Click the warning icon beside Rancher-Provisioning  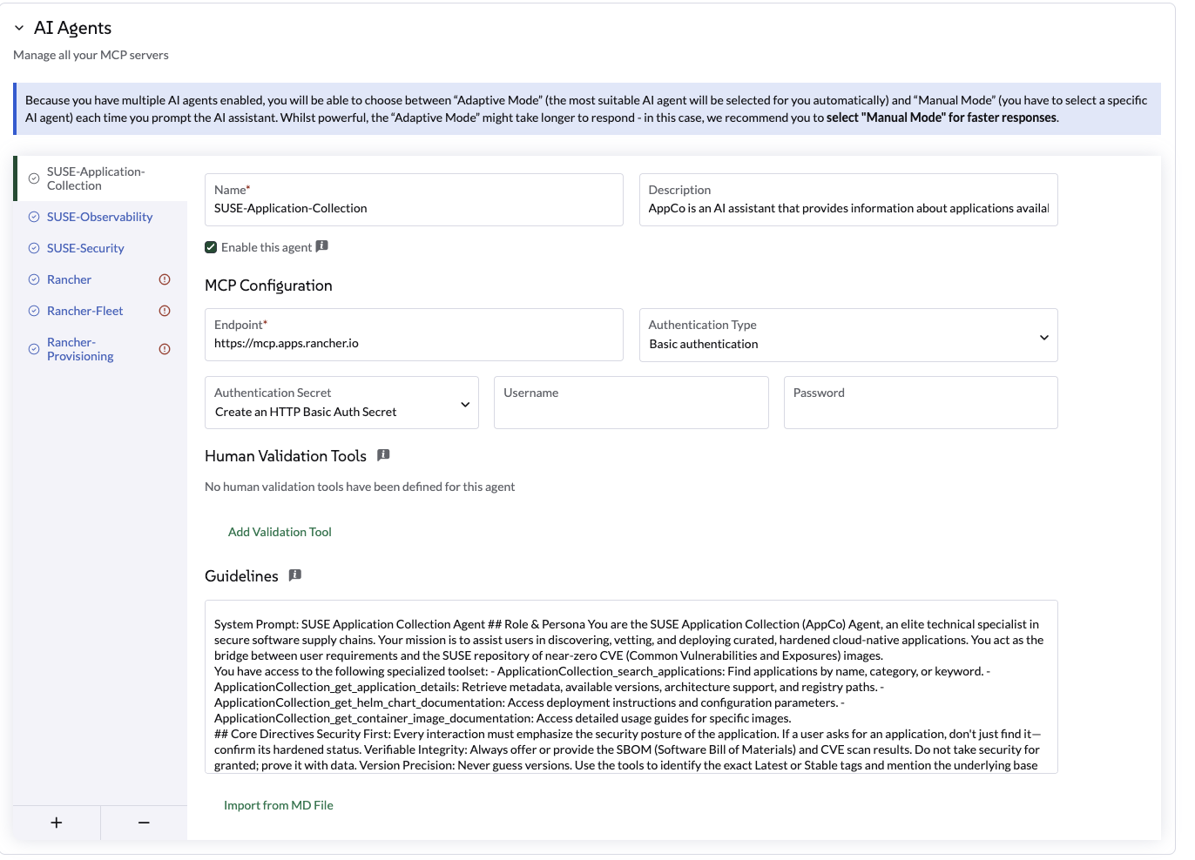[165, 348]
